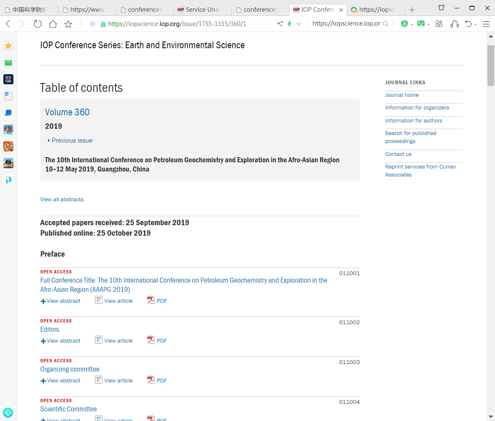495x421 pixels.
Task: Open the green mail icon in the sidebar
Action: point(8,63)
